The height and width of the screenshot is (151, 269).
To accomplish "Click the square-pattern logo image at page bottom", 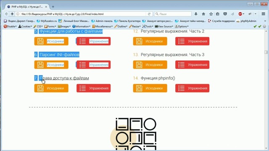I will pos(133,134).
